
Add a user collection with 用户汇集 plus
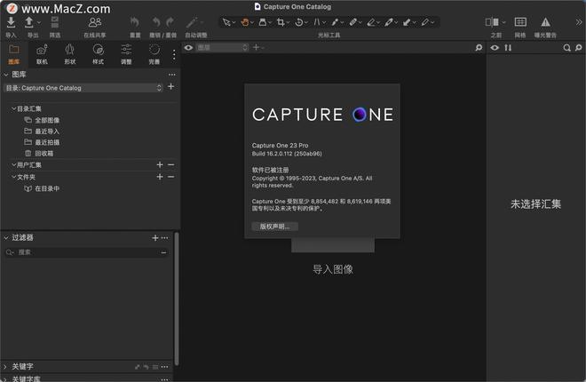coord(160,165)
